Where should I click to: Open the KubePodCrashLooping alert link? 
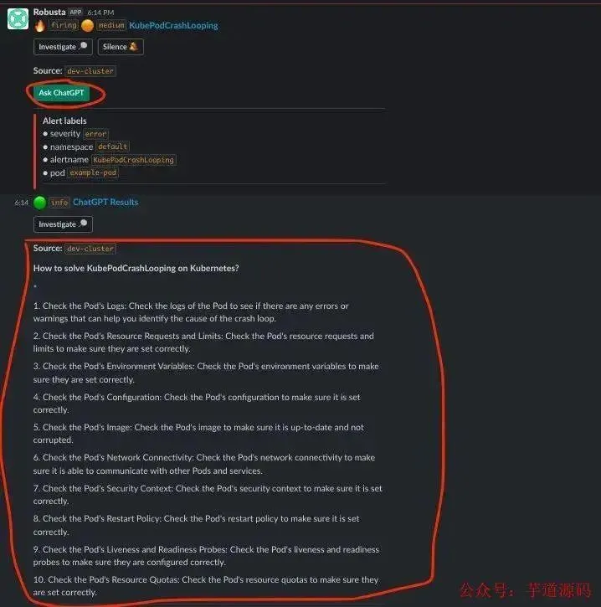tap(173, 26)
